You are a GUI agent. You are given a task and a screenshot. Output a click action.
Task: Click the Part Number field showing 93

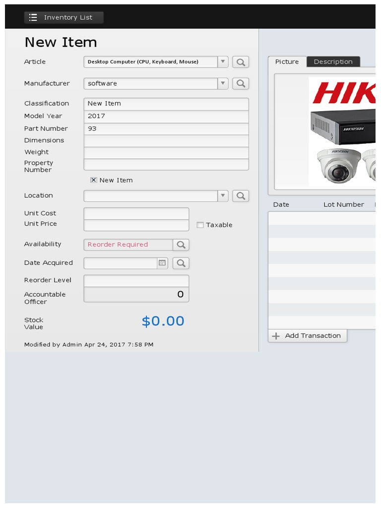166,128
